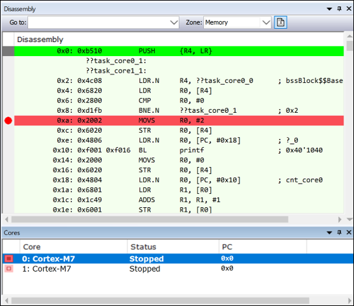Select LDR R1, [R0] at 0x1a
The height and width of the screenshot is (306, 354).
click(x=179, y=190)
